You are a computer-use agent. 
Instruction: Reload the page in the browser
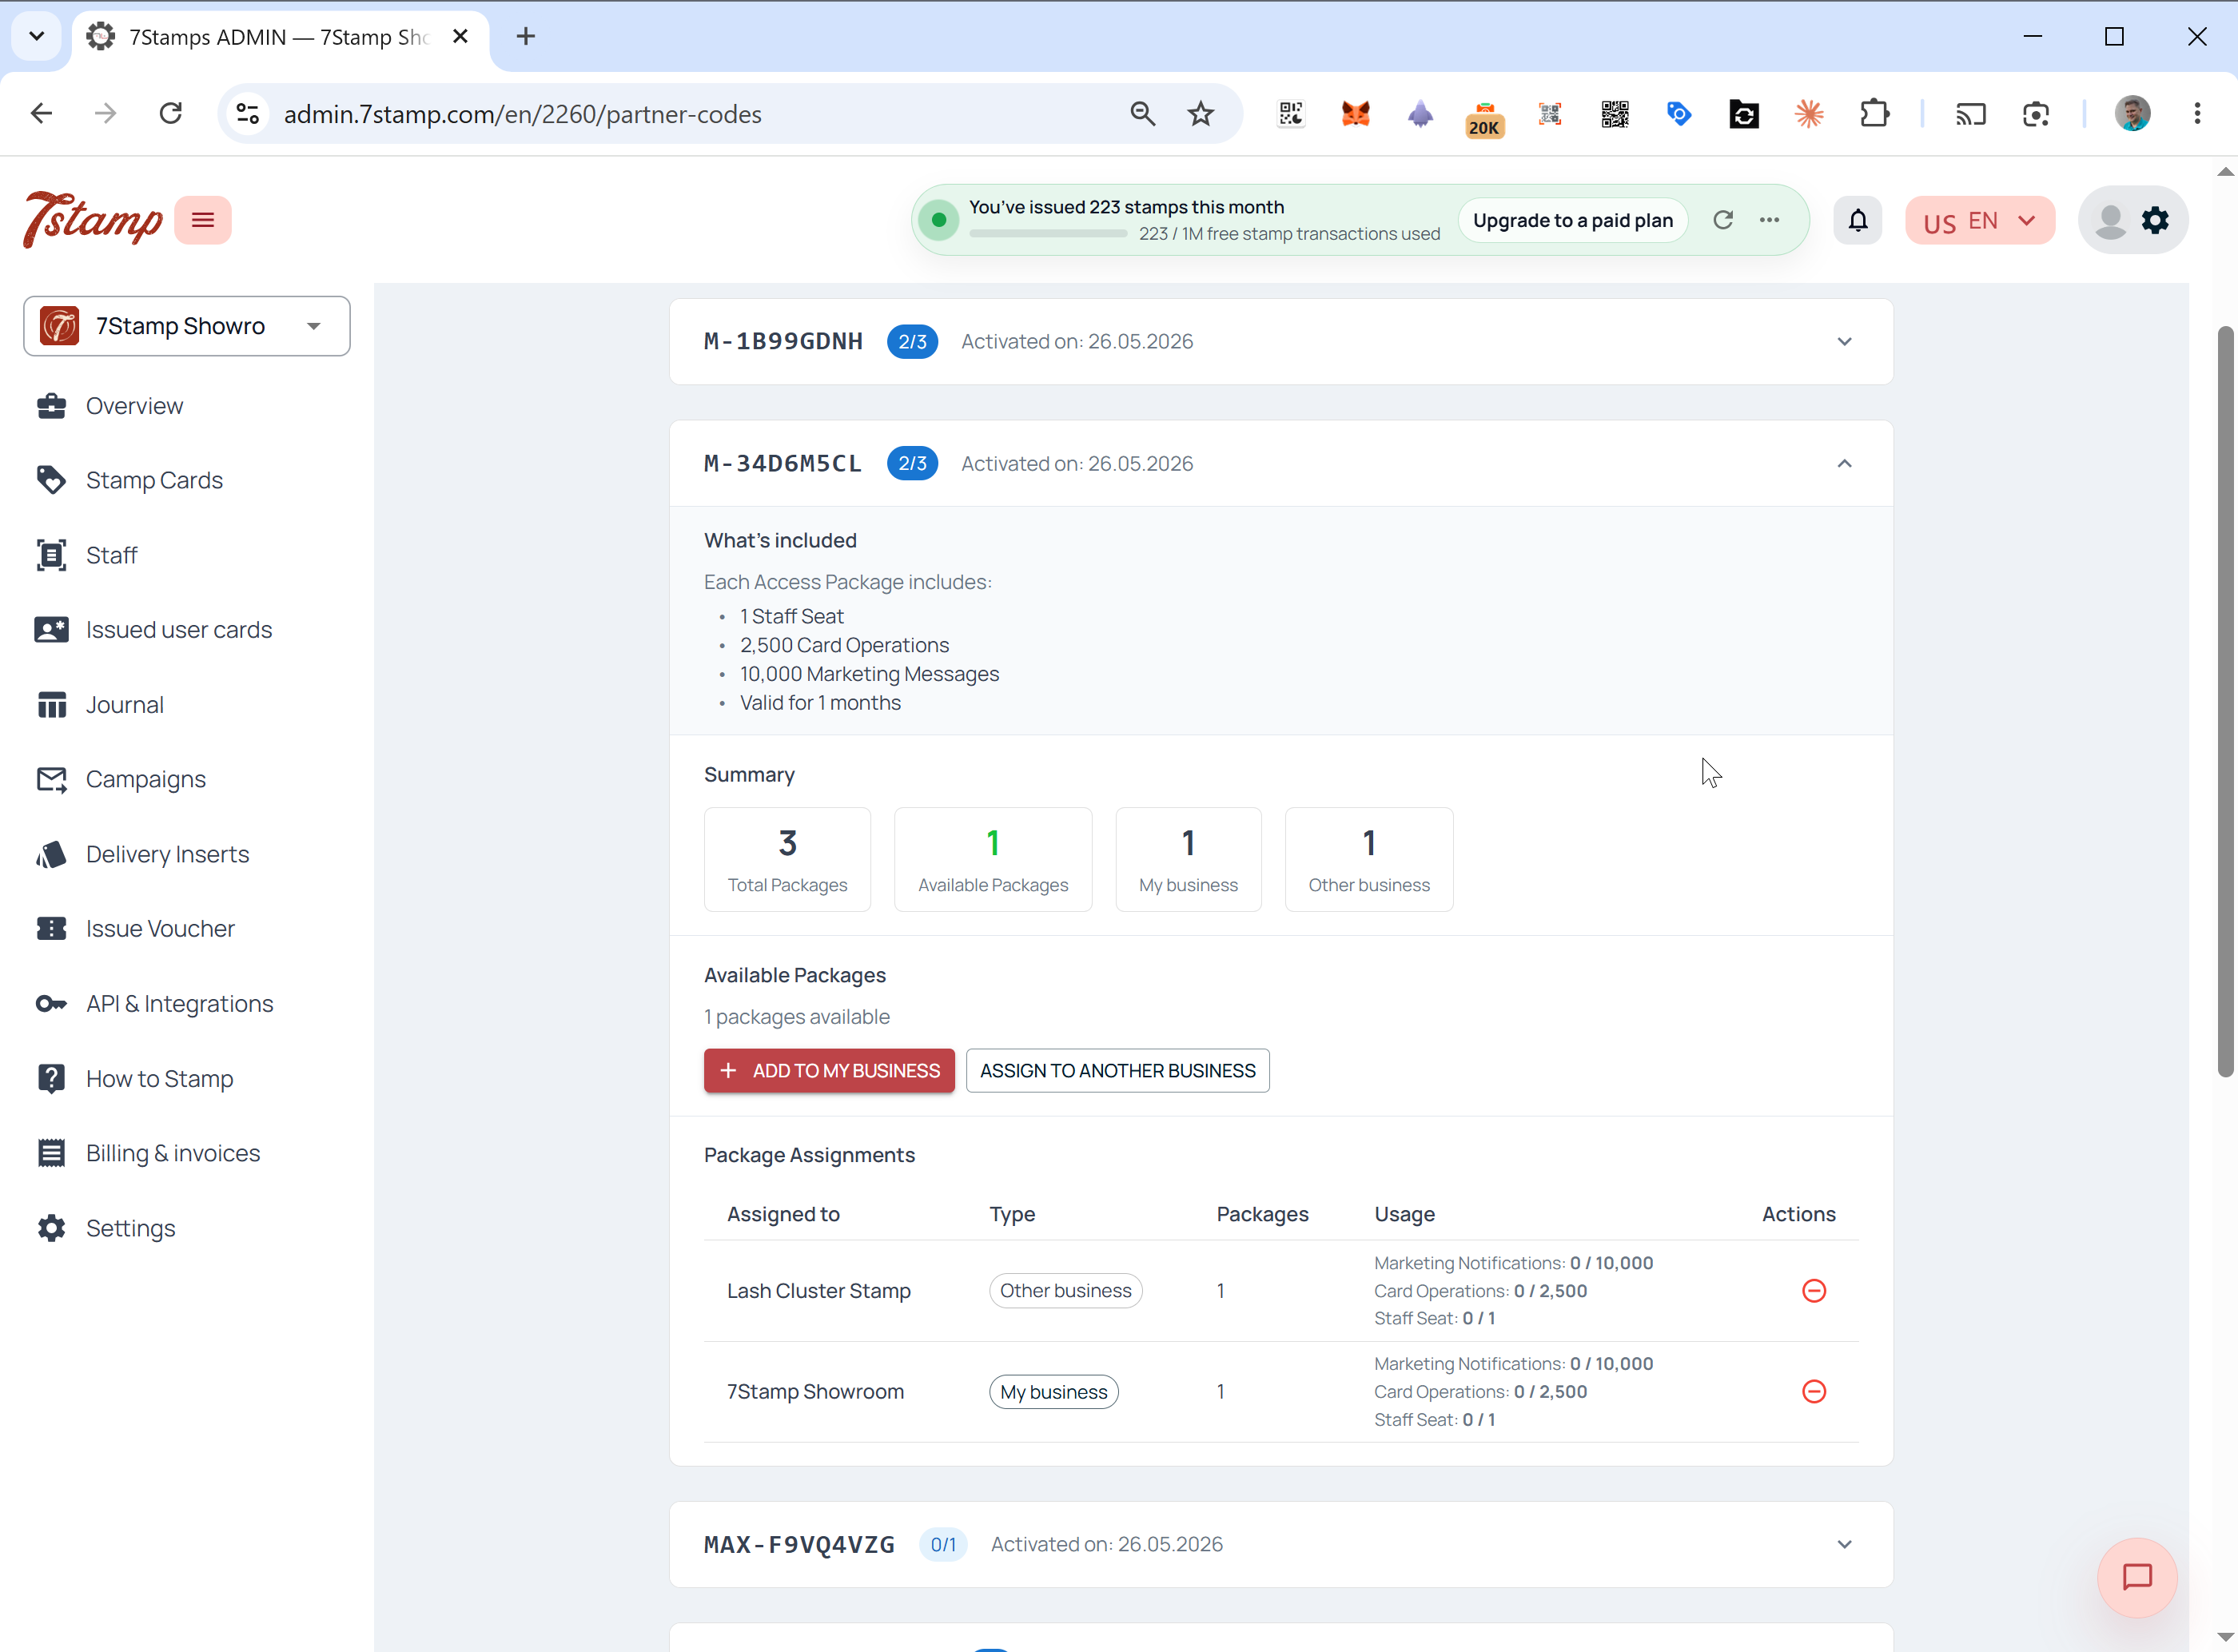[171, 114]
